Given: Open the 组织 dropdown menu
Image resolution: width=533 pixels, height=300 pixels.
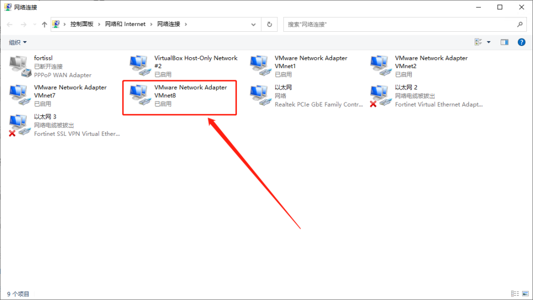Looking at the screenshot, I should point(18,43).
